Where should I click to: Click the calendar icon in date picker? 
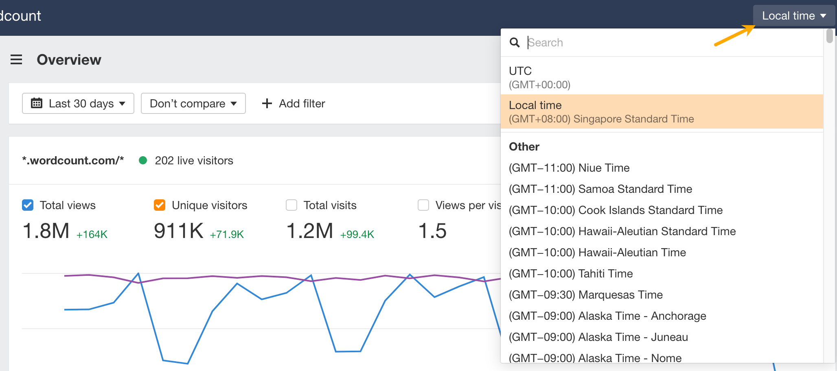(37, 103)
